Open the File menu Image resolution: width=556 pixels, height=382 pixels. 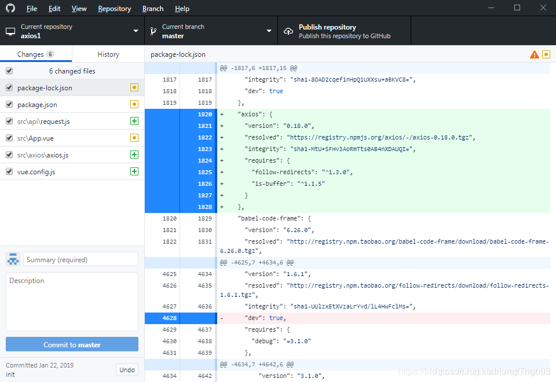pyautogui.click(x=31, y=9)
